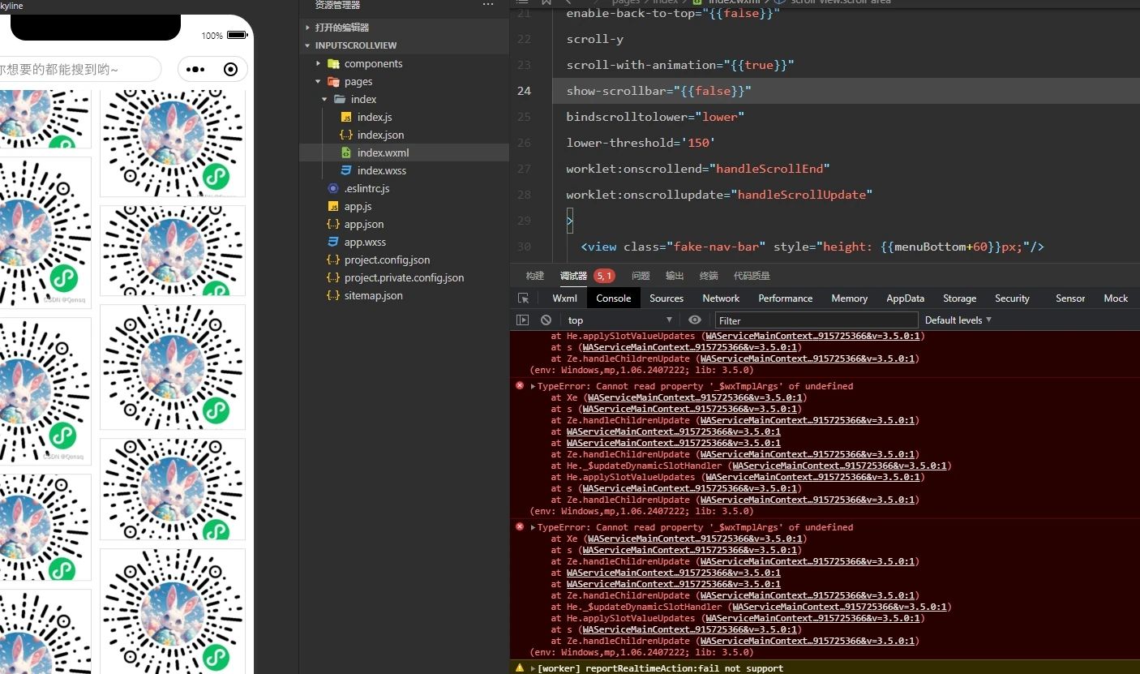Open the Sources devtools tab
This screenshot has height=674, width=1140.
[x=666, y=298]
